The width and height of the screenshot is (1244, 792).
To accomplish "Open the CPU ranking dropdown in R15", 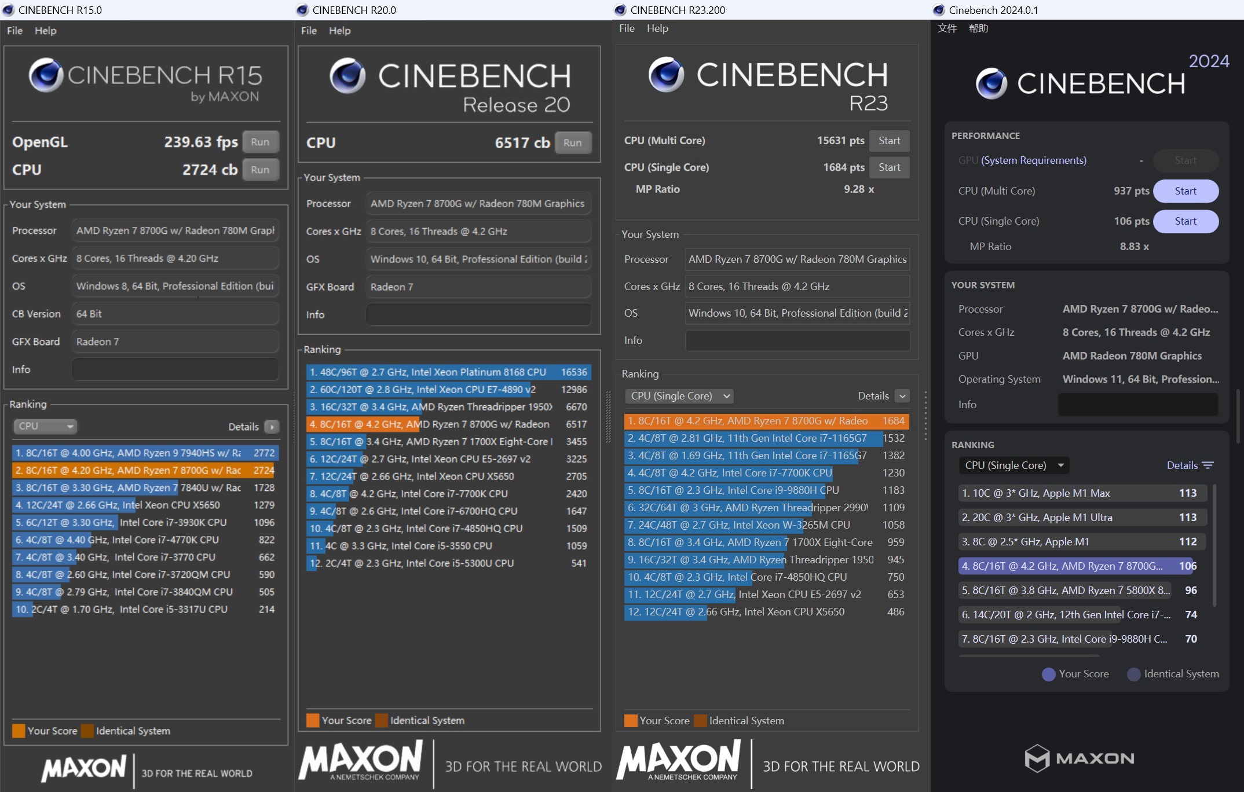I will pos(45,427).
